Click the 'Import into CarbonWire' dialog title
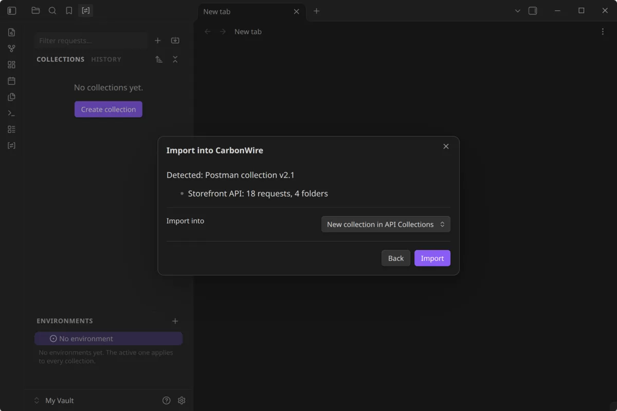Viewport: 617px width, 411px height. click(215, 151)
